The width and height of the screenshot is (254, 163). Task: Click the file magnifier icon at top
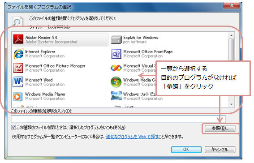(17, 21)
